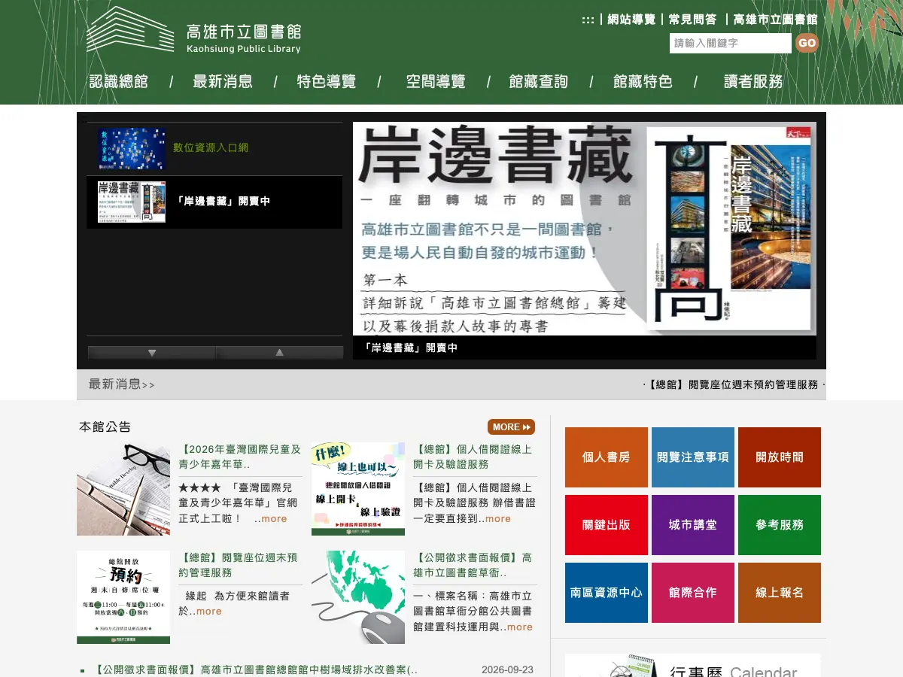903x677 pixels.
Task: Click the Kaohsiung Public Library logo
Action: point(193,30)
